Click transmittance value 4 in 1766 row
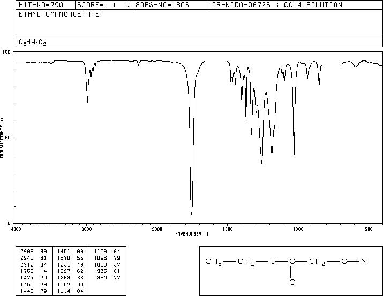 [x=45, y=271]
